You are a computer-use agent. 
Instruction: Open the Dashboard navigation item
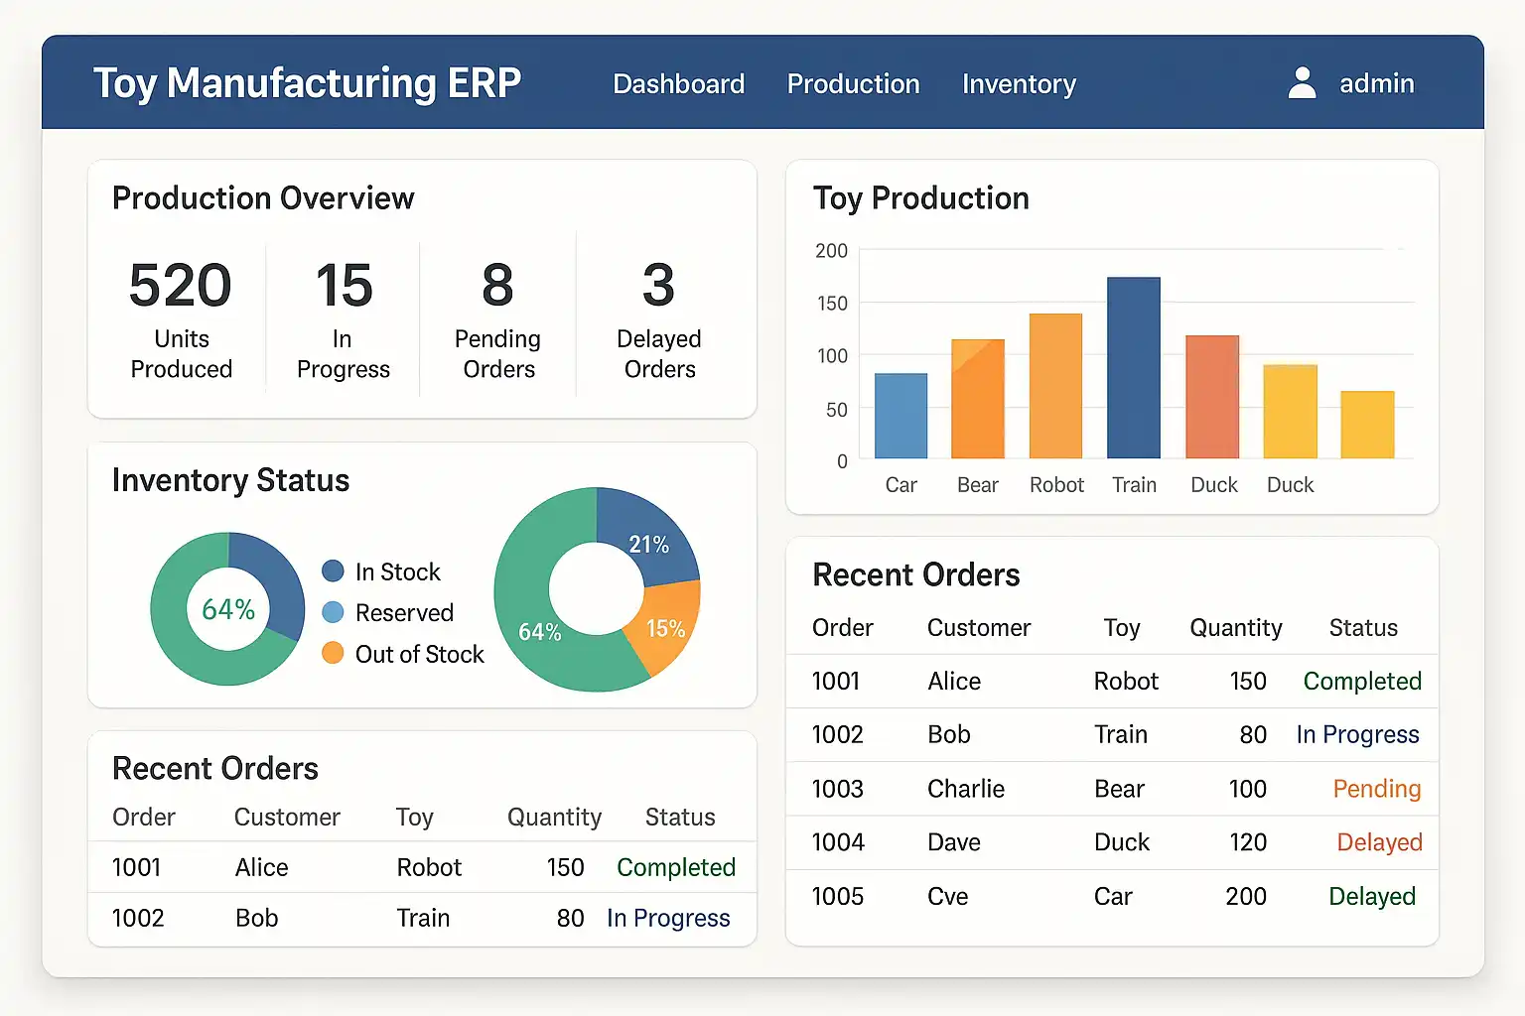click(x=678, y=84)
